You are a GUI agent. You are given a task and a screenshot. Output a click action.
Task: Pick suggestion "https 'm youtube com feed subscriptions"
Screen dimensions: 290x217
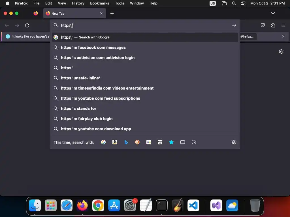coord(145,98)
